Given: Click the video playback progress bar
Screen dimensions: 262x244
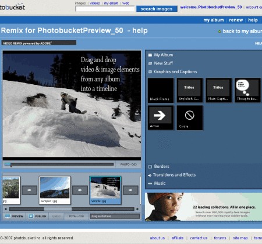Looking at the screenshot, I should click(x=59, y=164).
